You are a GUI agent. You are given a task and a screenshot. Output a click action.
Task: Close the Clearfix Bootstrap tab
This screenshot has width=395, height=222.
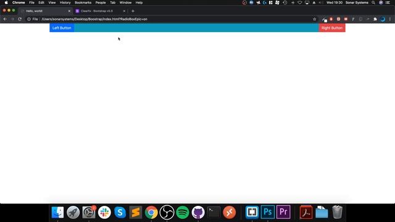pyautogui.click(x=124, y=11)
